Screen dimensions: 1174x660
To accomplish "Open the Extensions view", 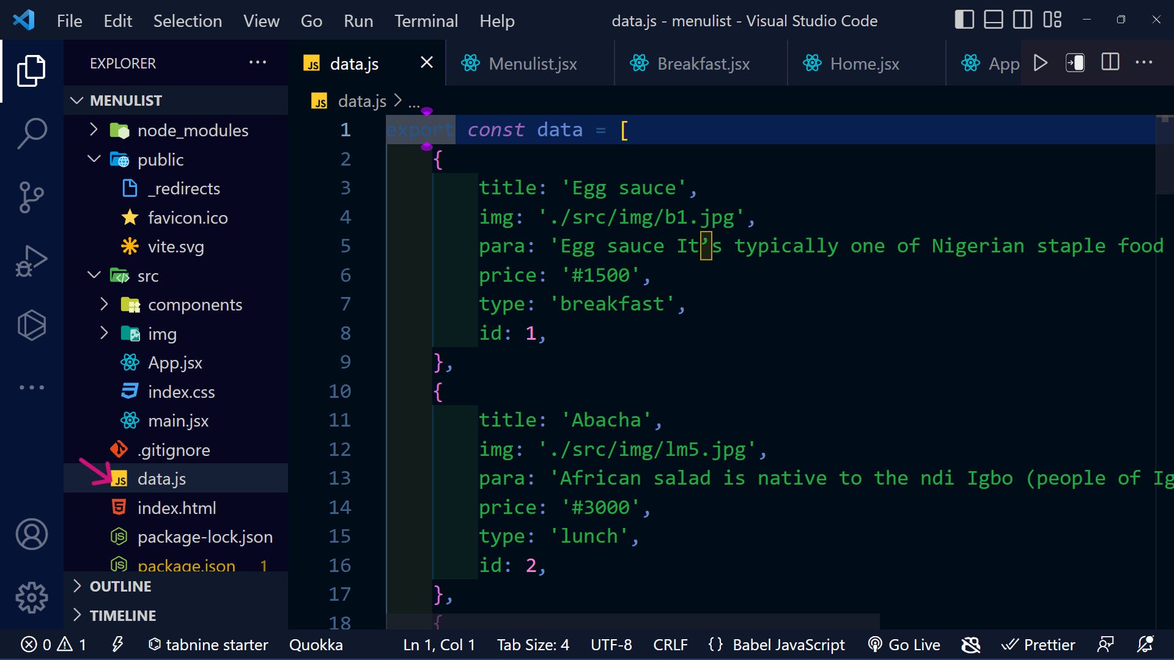I will click(31, 325).
